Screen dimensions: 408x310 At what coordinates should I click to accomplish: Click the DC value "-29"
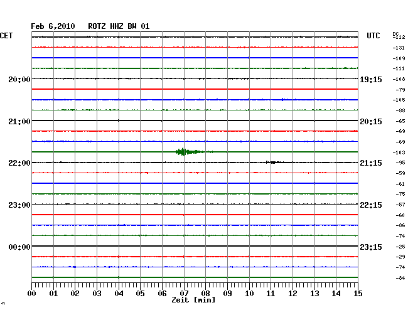[x=400, y=257]
